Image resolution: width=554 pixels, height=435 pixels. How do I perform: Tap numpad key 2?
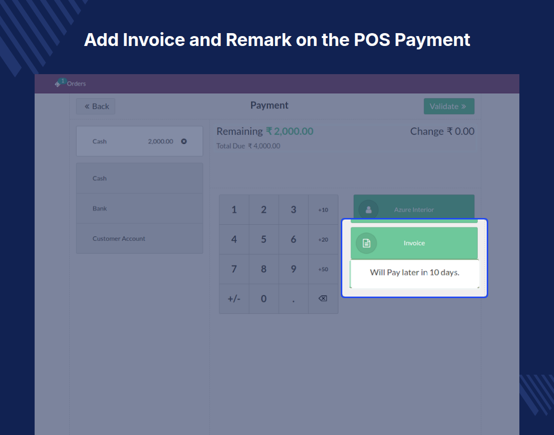[x=264, y=210]
